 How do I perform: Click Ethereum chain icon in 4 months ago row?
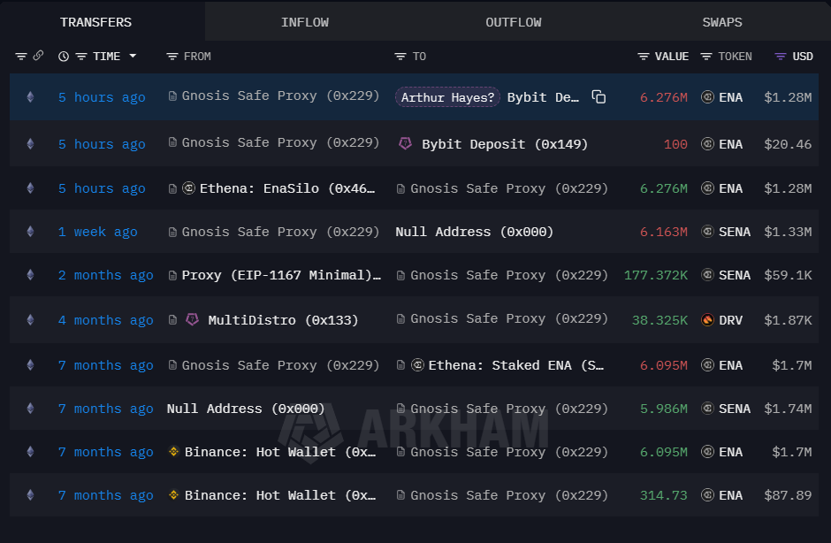point(30,320)
